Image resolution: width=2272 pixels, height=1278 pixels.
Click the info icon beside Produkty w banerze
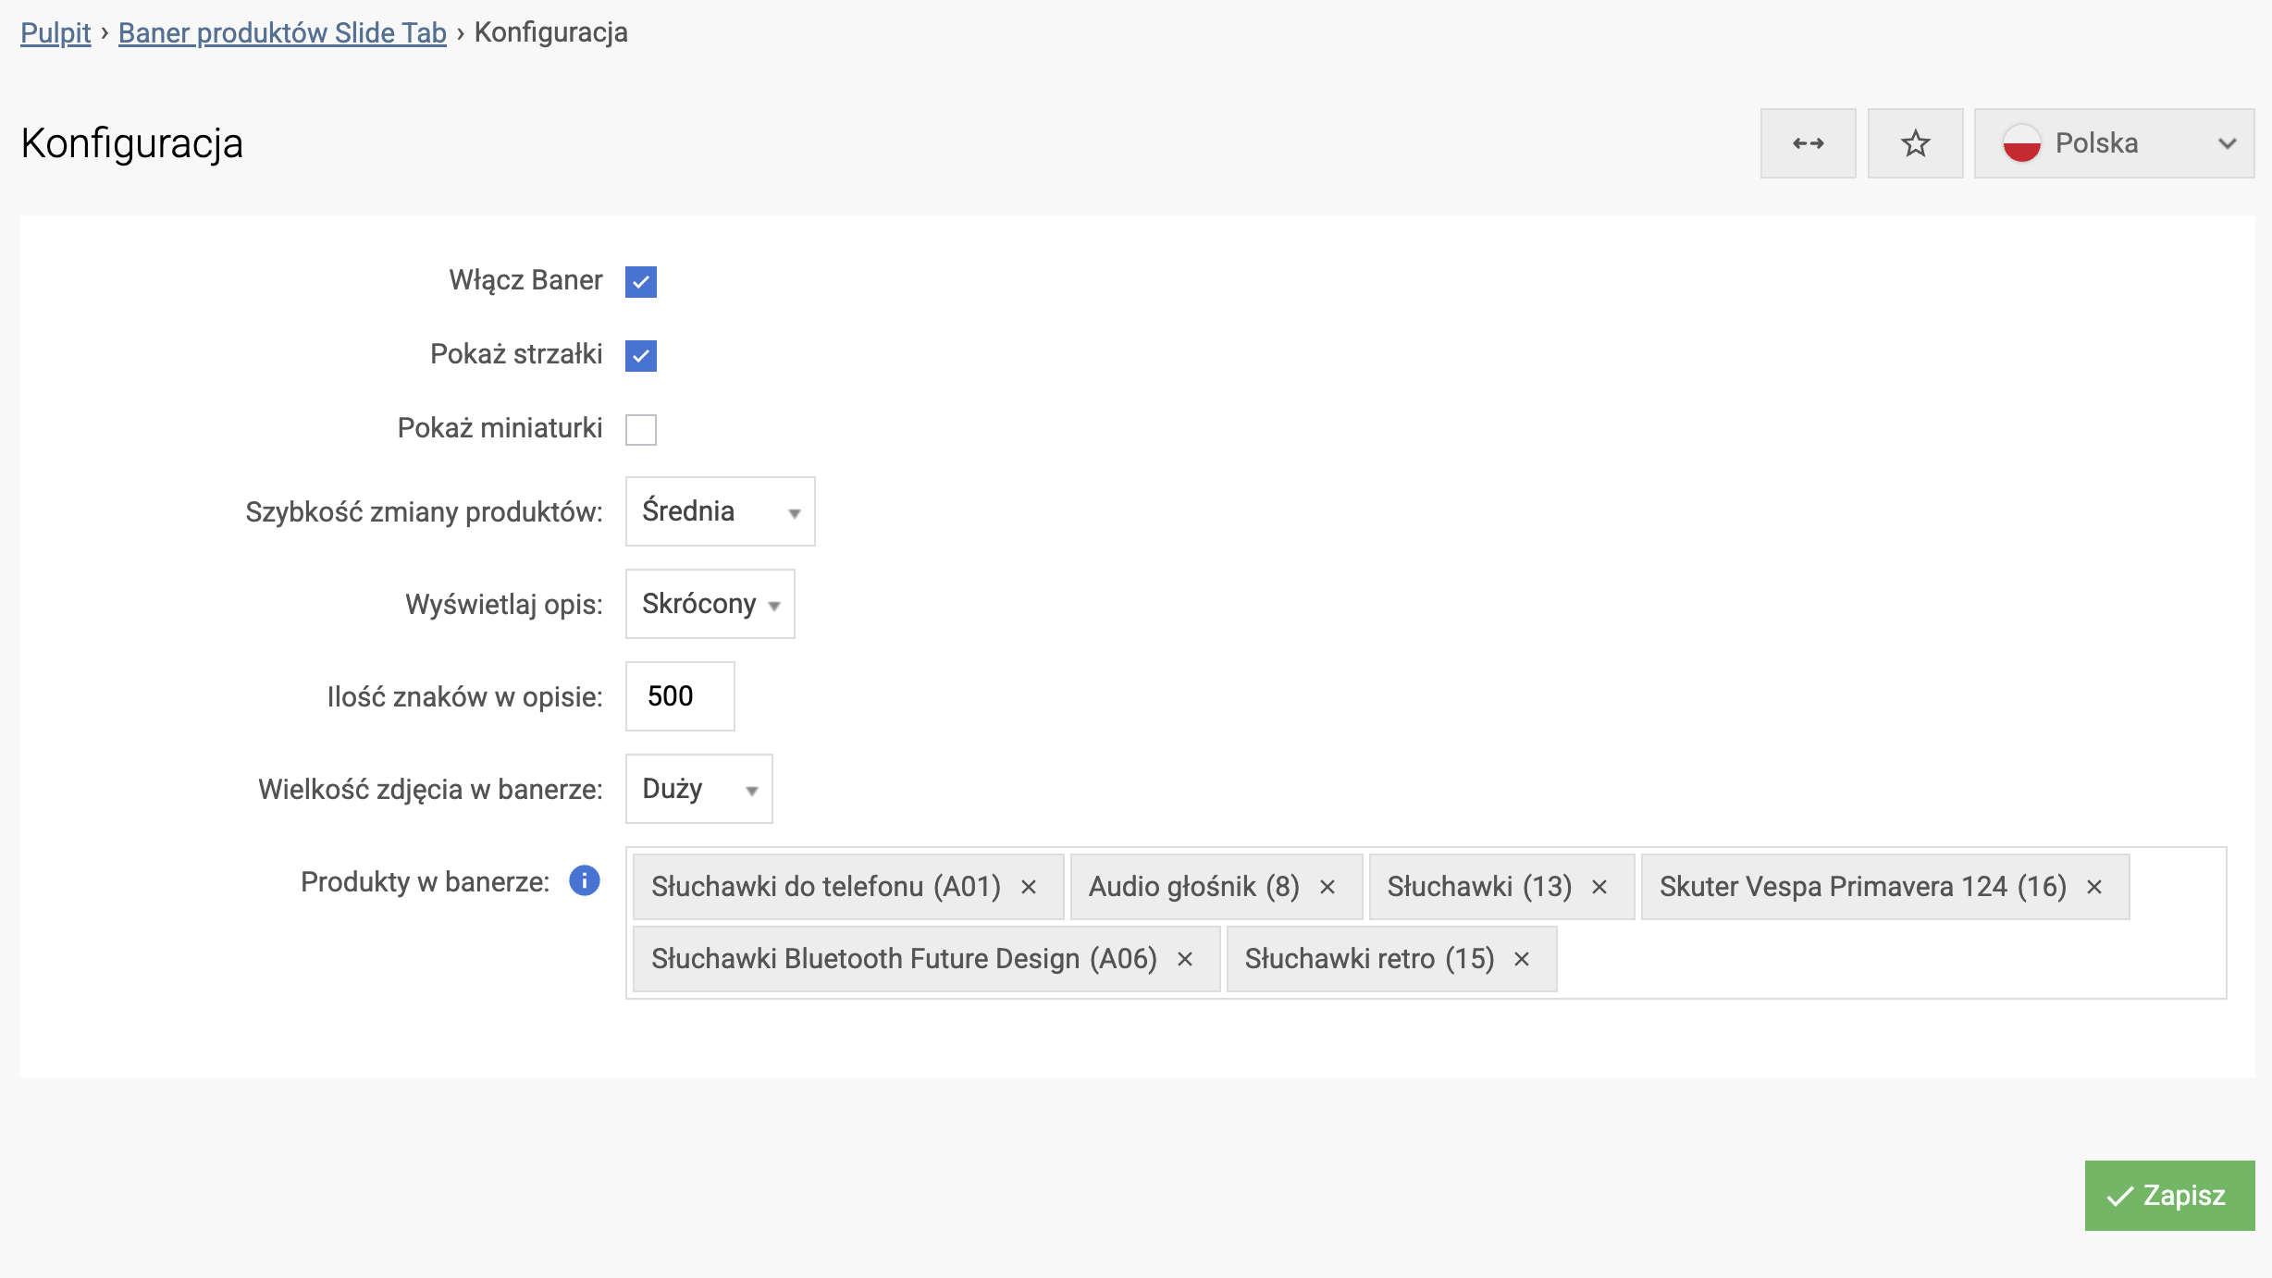(584, 880)
